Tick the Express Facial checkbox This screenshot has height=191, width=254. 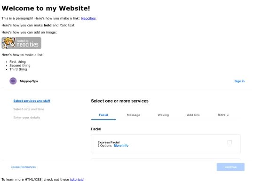coord(230,142)
